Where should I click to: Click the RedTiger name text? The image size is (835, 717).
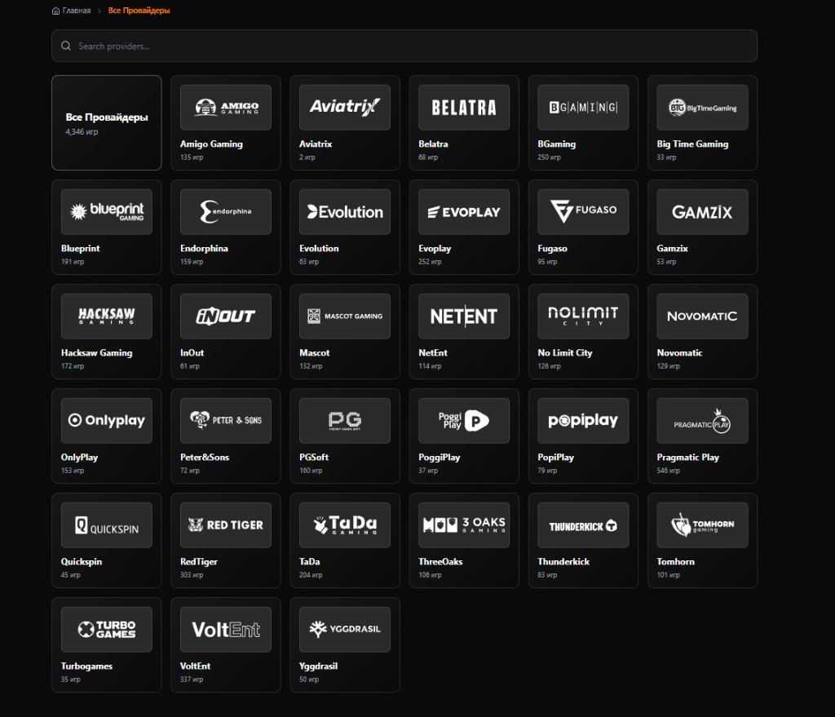(x=199, y=561)
